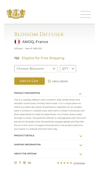The height and width of the screenshot is (181, 99).
Task: Open the LinkedIn icon link
Action: [30, 163]
